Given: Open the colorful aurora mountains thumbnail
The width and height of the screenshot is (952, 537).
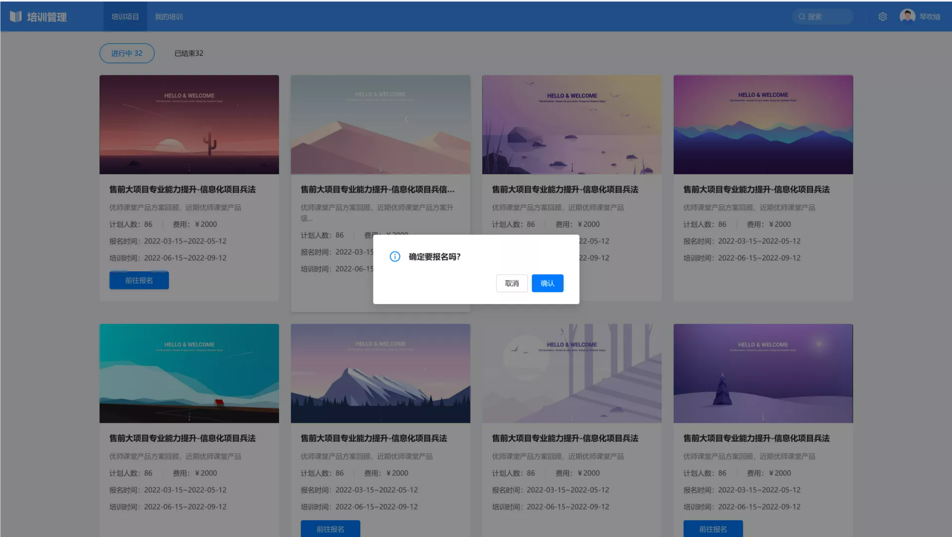Looking at the screenshot, I should click(763, 125).
